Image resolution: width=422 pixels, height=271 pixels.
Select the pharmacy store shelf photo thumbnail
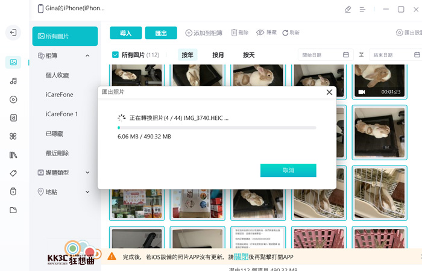pos(137,204)
